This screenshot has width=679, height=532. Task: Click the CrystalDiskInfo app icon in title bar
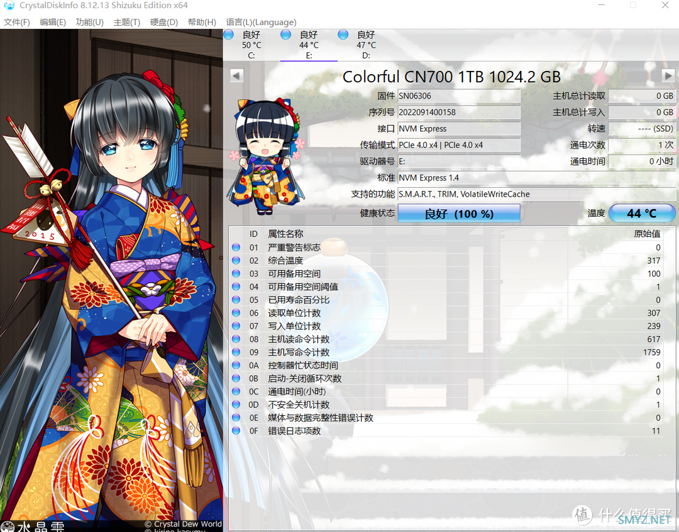[x=9, y=6]
